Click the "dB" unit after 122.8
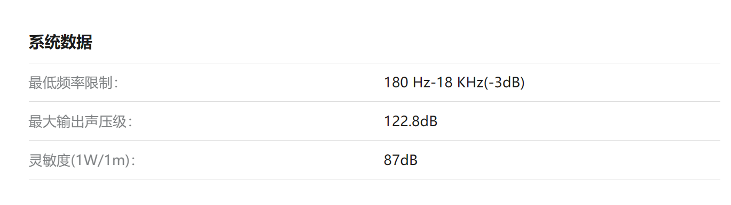Screen dimensions: 731x205 click(x=429, y=121)
